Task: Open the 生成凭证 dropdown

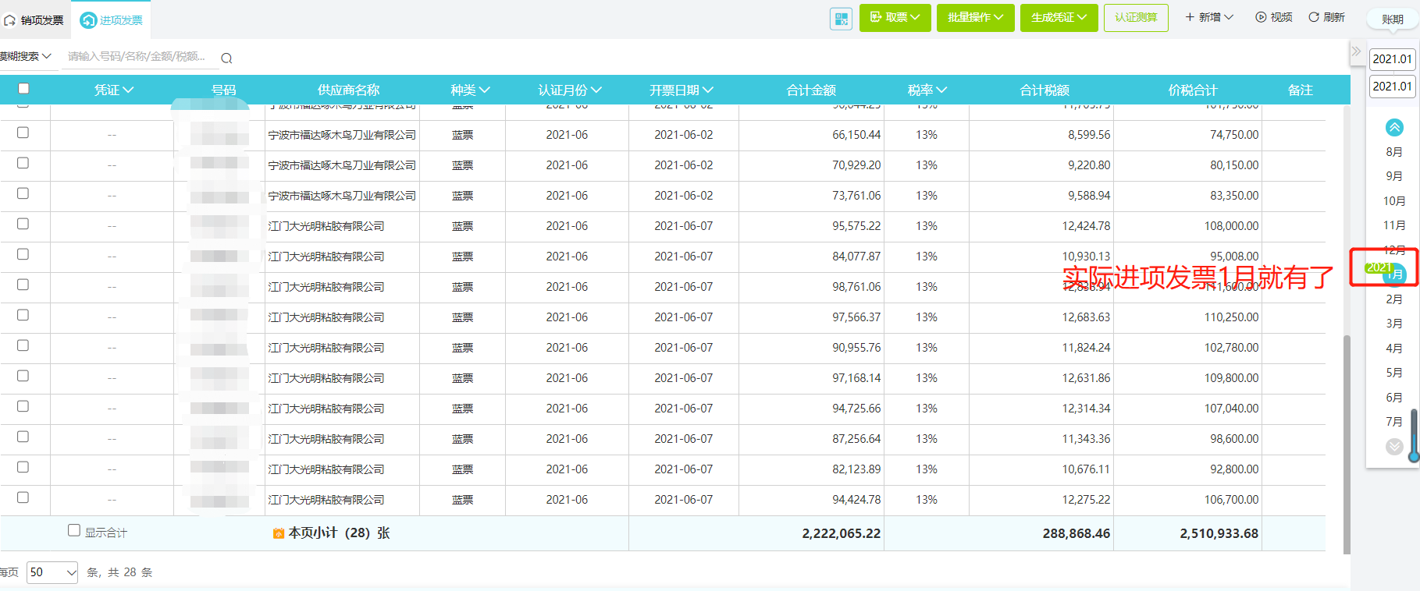Action: point(1059,17)
